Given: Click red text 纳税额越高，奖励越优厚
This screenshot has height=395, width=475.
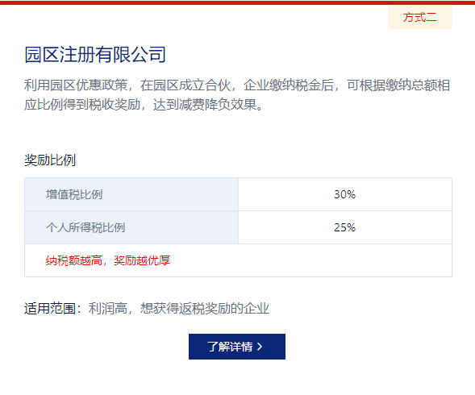Looking at the screenshot, I should tap(108, 260).
